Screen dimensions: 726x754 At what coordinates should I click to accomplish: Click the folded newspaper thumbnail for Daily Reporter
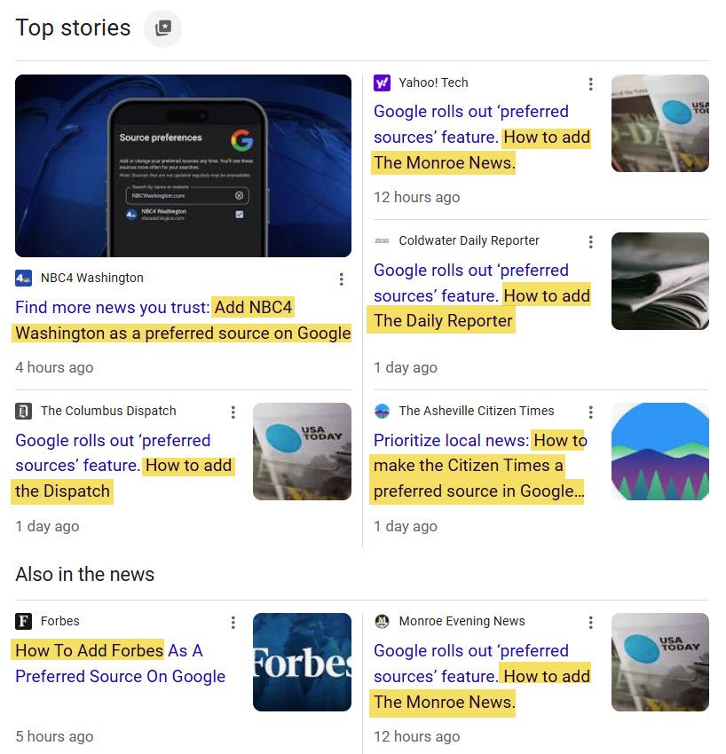[x=660, y=281]
